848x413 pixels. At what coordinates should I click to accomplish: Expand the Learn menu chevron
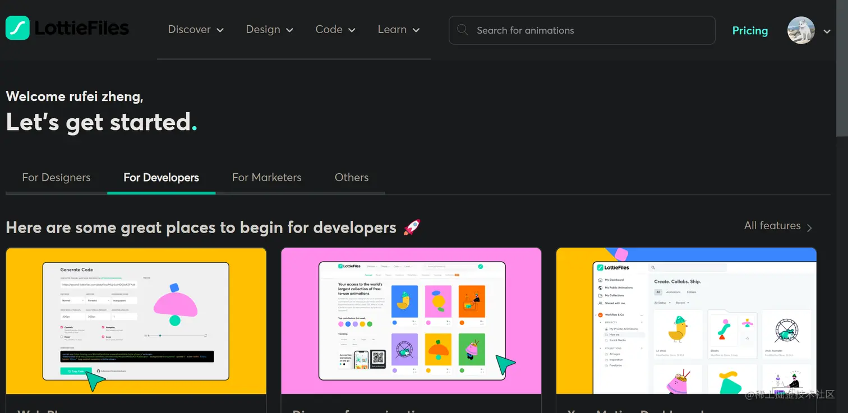pos(416,30)
